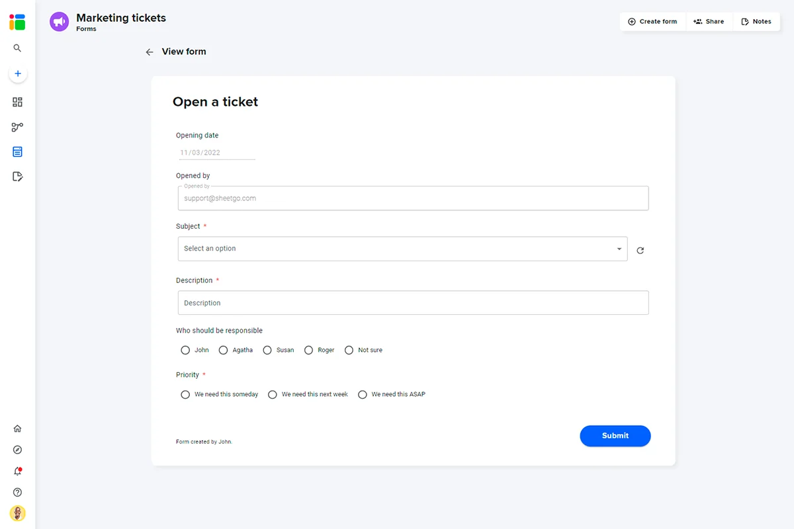Click the help question mark icon
The image size is (794, 529).
18,493
